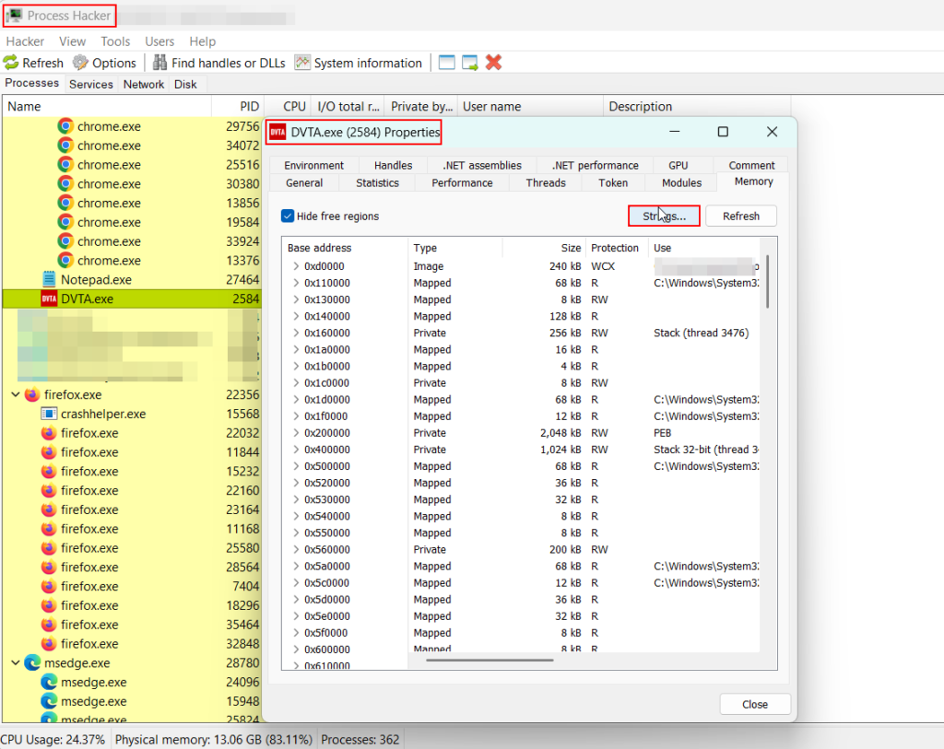Collapse the firefox.exe process tree

pyautogui.click(x=16, y=394)
